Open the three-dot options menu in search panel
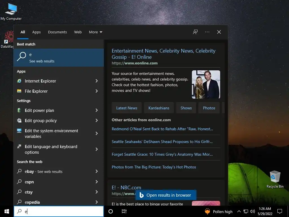The height and width of the screenshot is (217, 289). (x=207, y=32)
